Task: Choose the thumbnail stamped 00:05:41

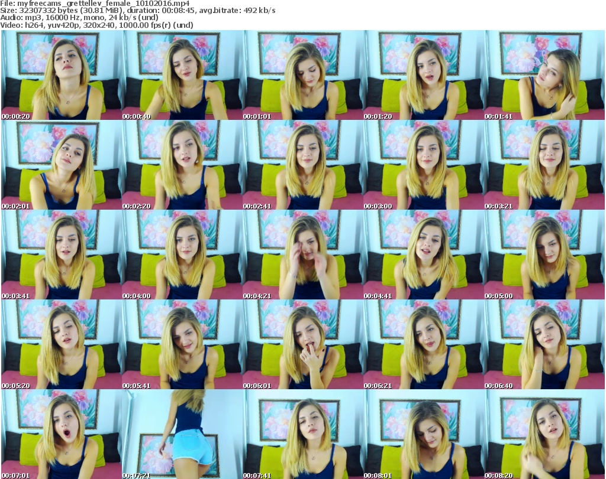Action: pyautogui.click(x=182, y=344)
